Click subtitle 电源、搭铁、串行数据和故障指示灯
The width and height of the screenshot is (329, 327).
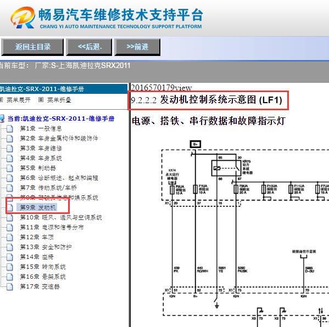[x=209, y=121]
